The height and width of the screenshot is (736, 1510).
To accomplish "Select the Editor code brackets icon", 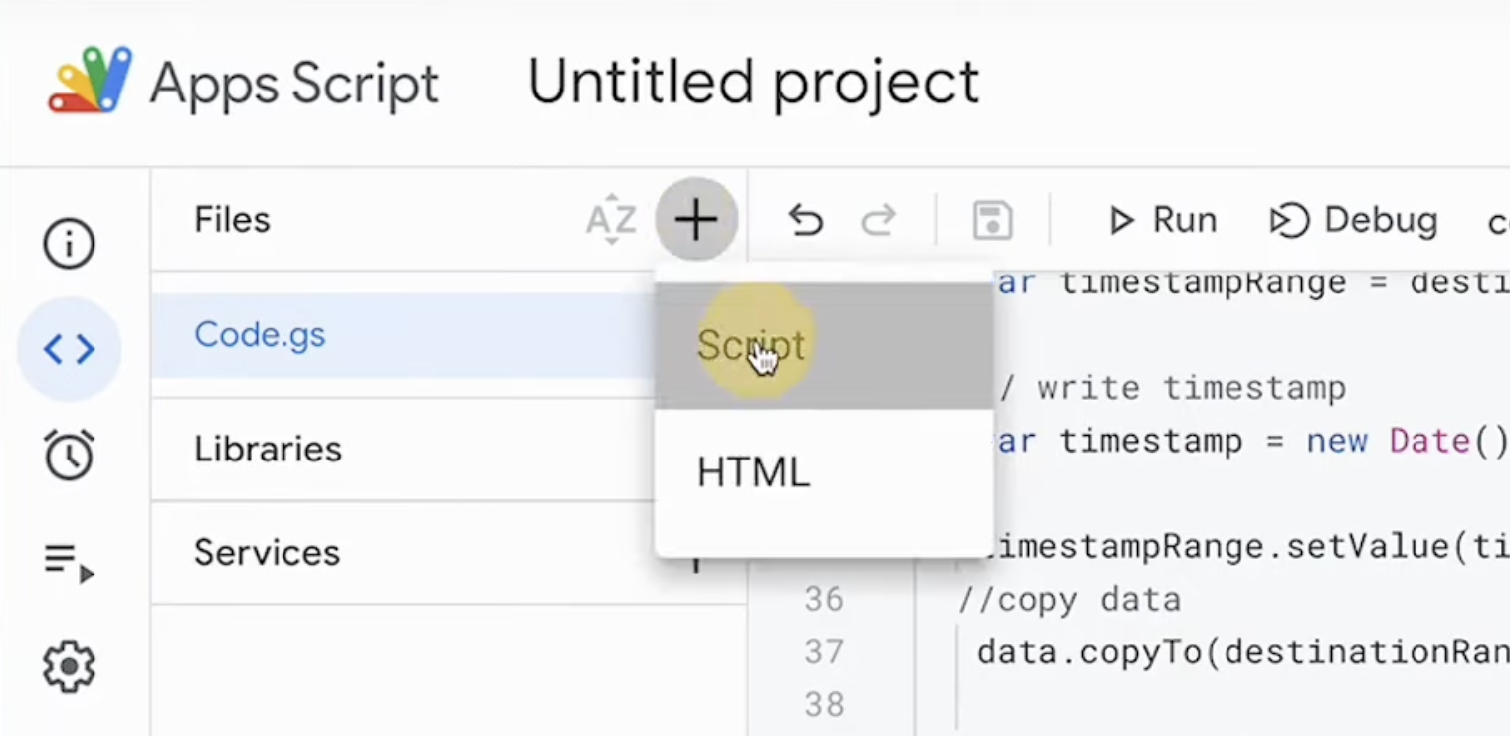I will click(x=69, y=349).
